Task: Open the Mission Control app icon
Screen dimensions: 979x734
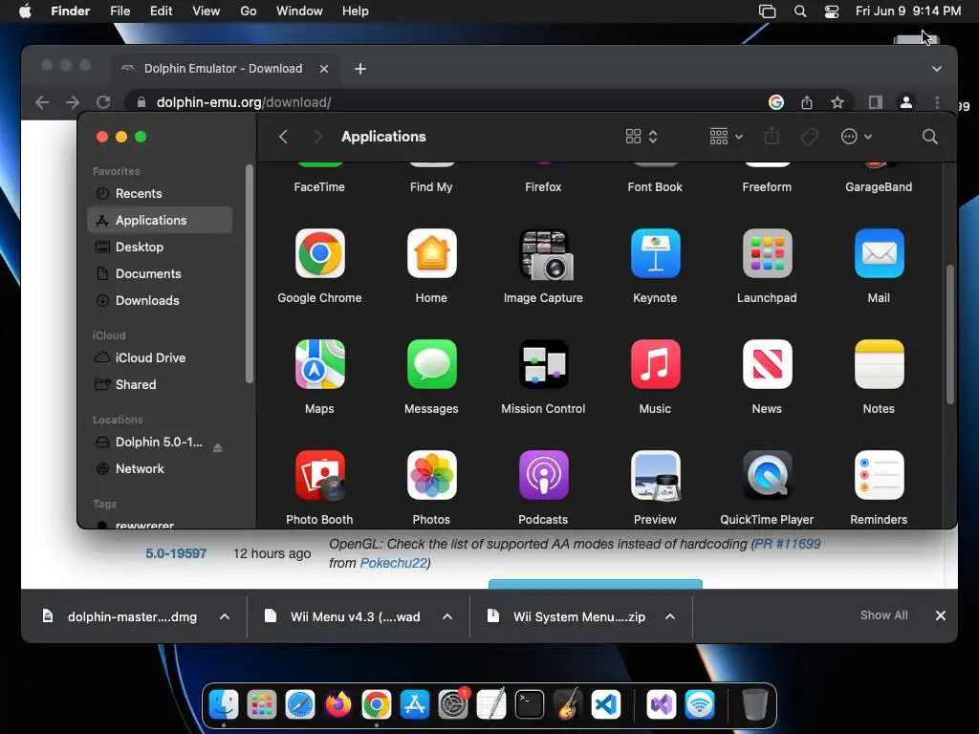Action: pyautogui.click(x=543, y=364)
